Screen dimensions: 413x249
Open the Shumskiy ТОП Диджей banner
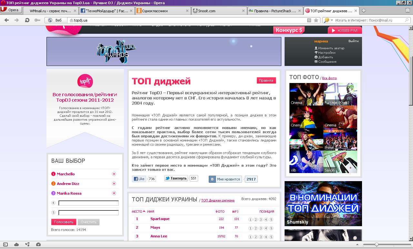323,204
